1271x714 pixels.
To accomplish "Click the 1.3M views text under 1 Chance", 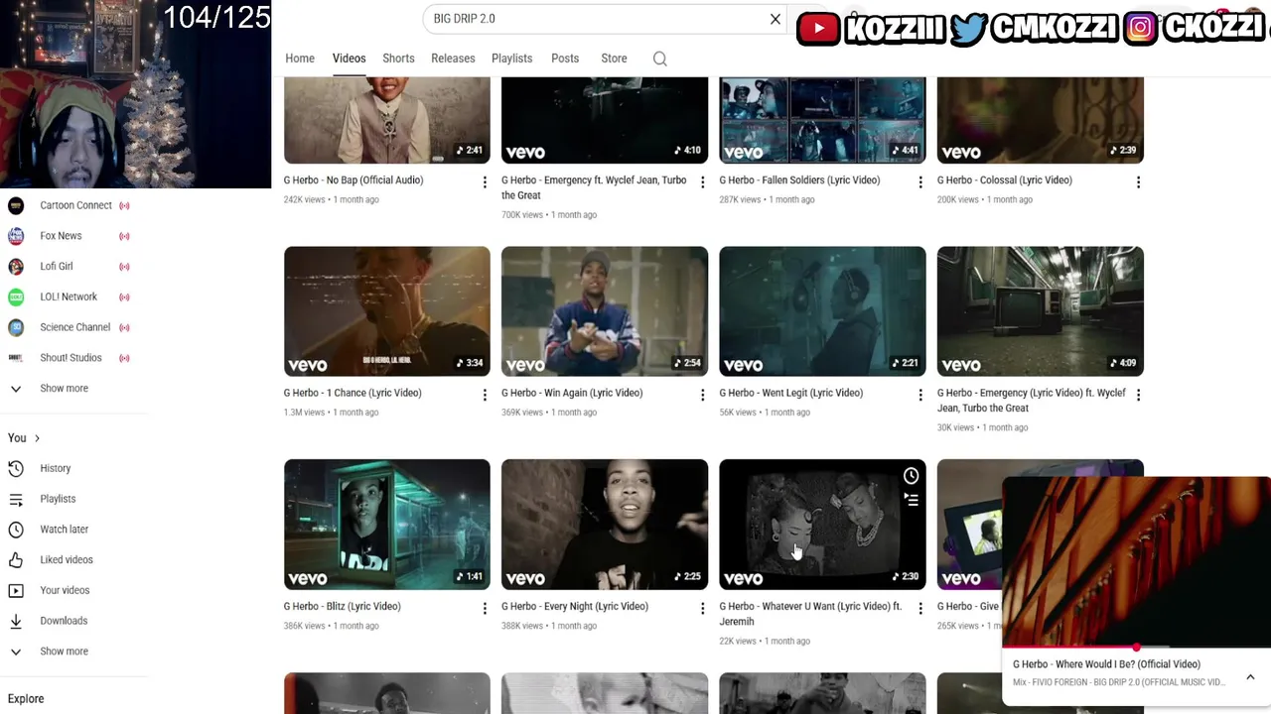I will click(x=306, y=413).
